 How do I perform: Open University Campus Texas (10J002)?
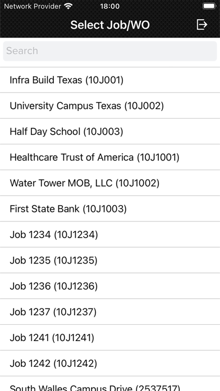pos(110,106)
